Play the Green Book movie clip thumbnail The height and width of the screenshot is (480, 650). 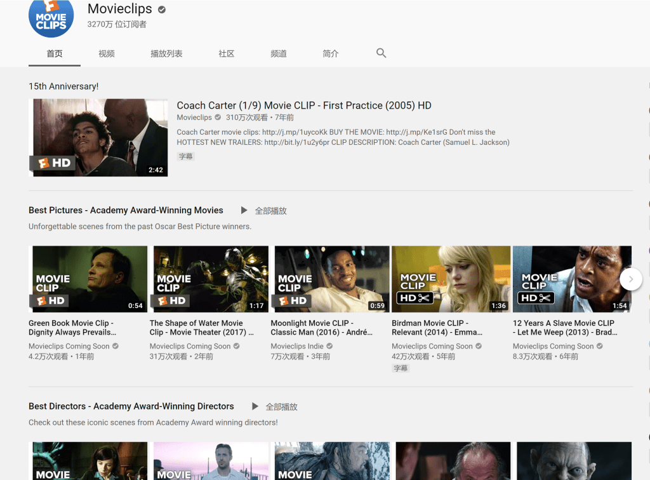pos(88,279)
